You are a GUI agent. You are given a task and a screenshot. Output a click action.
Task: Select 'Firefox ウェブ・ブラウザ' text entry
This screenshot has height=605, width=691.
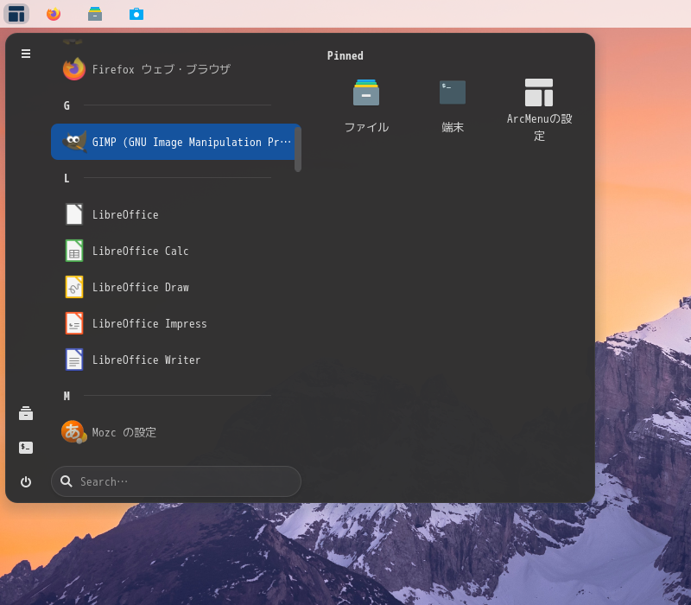pos(162,69)
